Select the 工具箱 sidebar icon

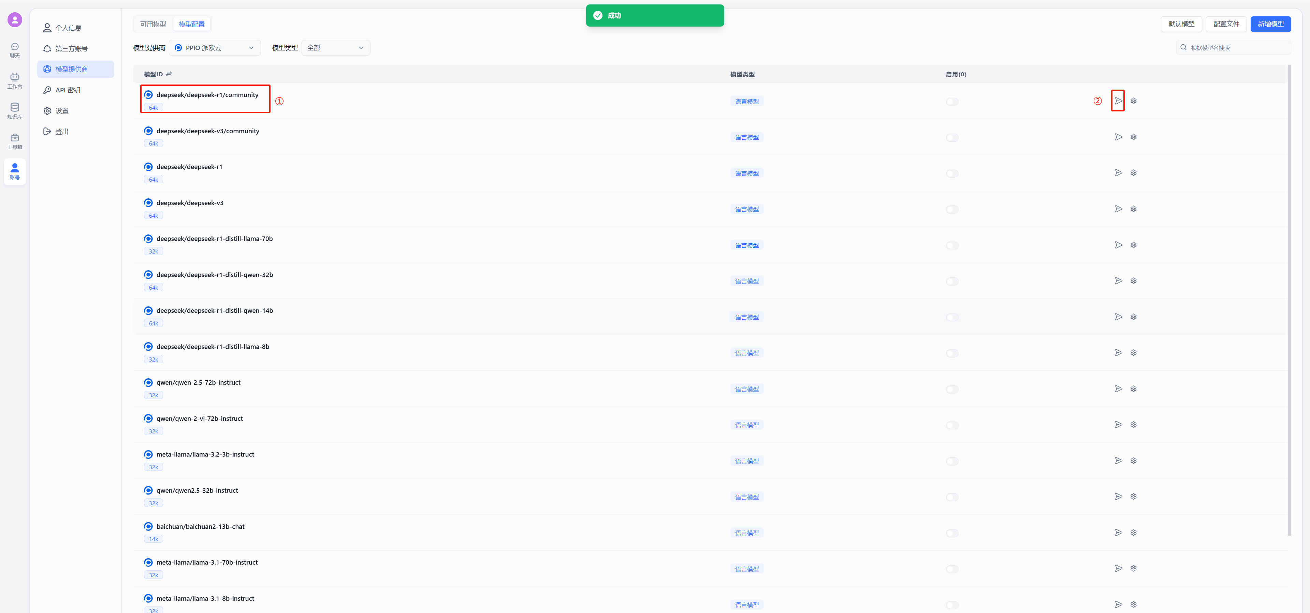15,141
